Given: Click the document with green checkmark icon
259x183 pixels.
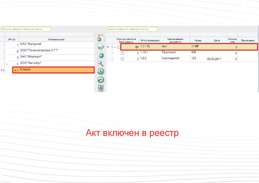Looking at the screenshot, I should pos(101,47).
